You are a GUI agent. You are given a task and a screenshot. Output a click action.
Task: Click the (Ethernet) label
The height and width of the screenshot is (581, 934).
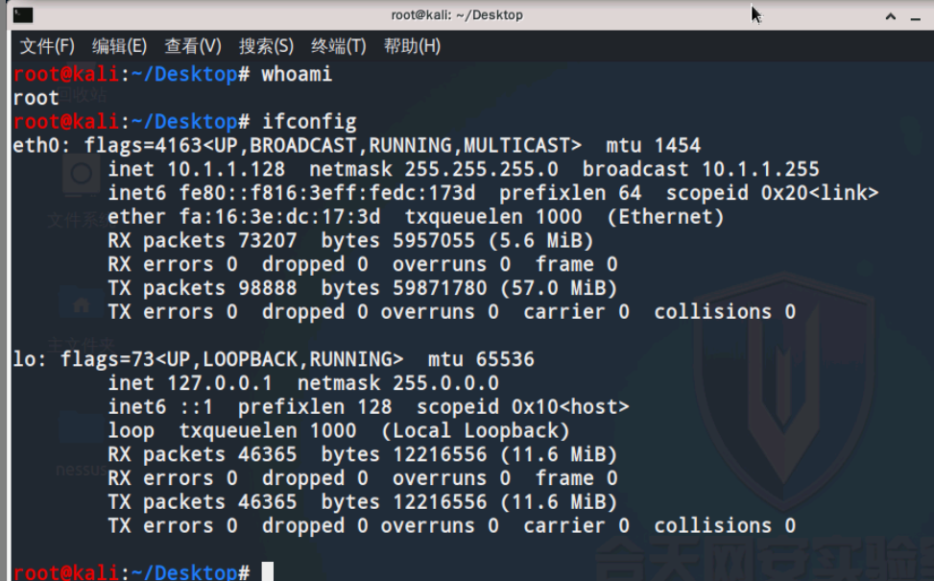pyautogui.click(x=665, y=217)
